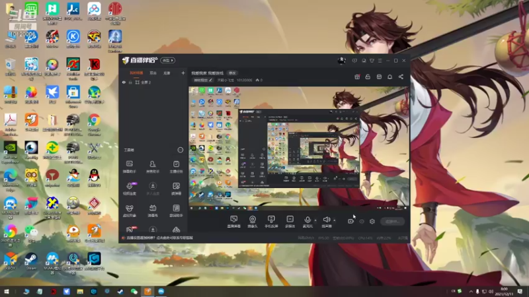This screenshot has width=529, height=297.
Task: Show hidden system tray icons chevron
Action: pos(471,291)
